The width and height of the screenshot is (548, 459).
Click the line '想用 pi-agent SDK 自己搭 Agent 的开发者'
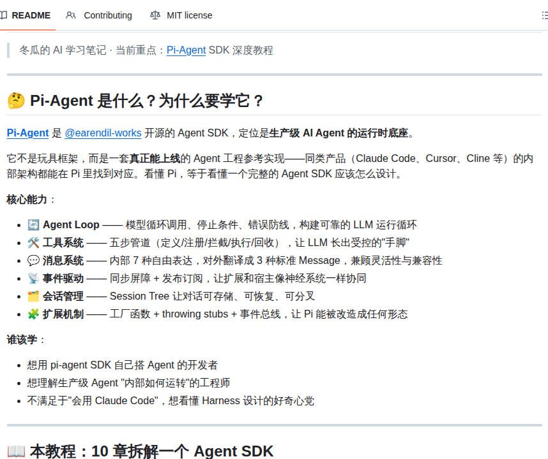pos(123,365)
